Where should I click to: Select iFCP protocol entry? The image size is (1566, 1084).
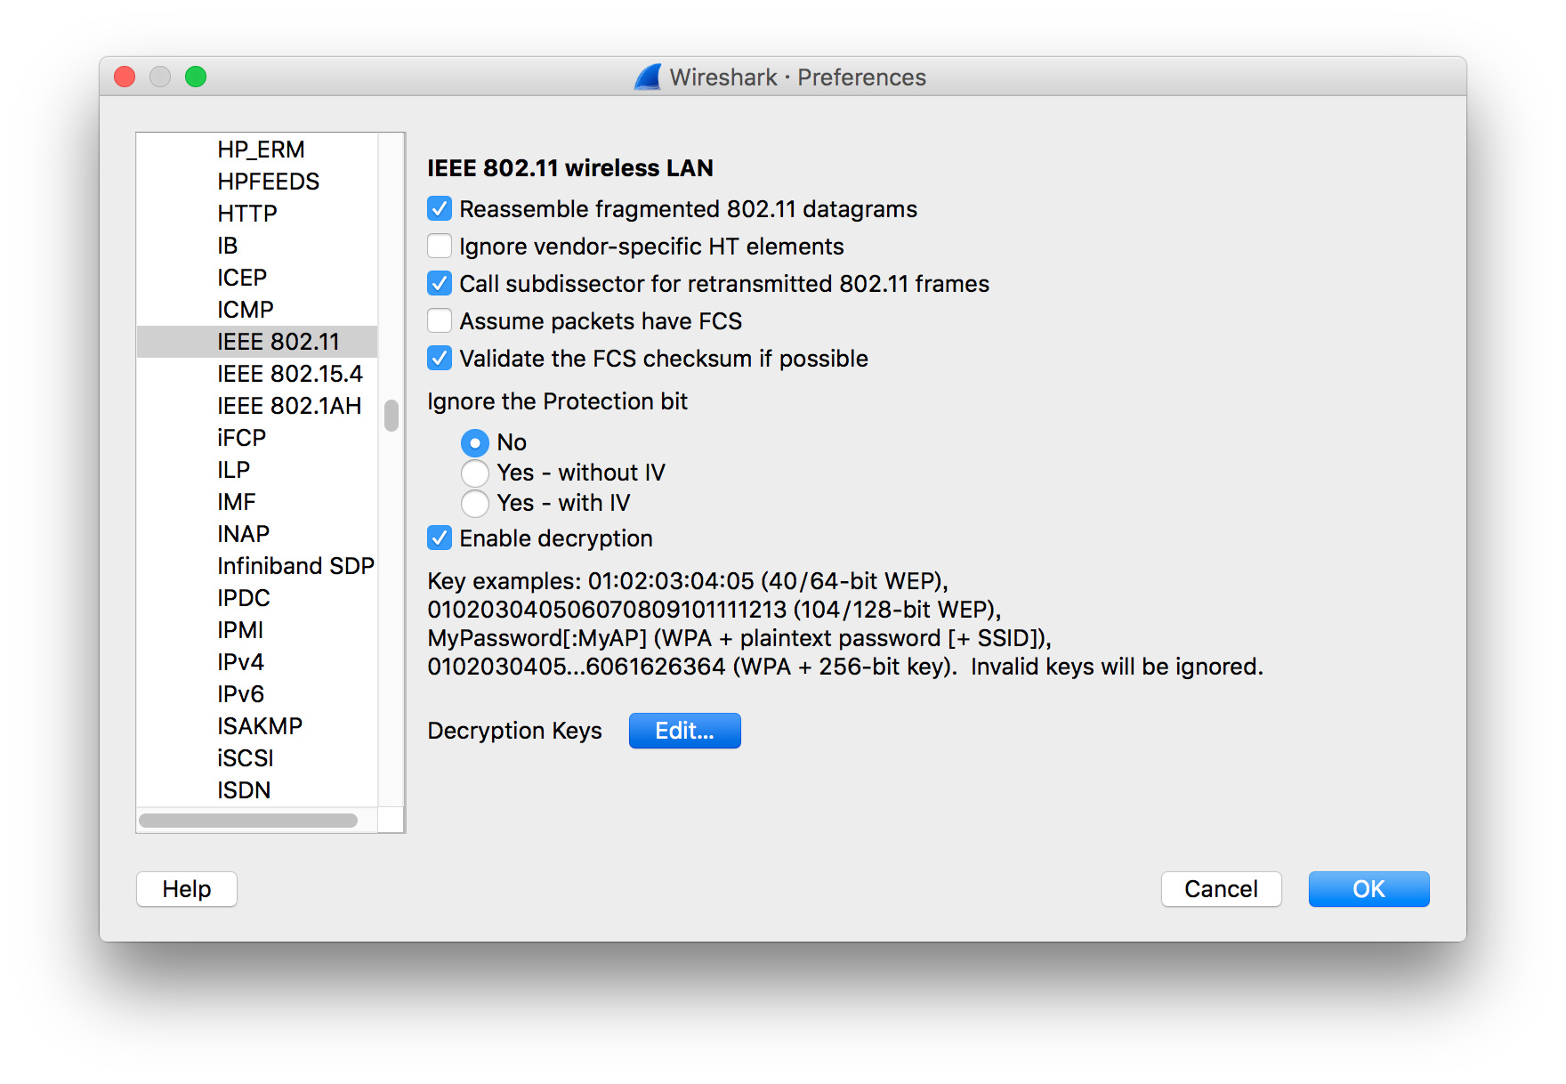point(257,438)
